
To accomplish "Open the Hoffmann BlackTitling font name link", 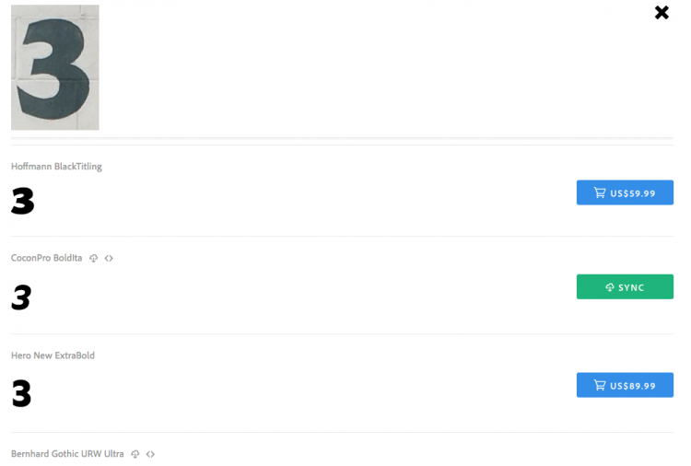I will (x=56, y=167).
